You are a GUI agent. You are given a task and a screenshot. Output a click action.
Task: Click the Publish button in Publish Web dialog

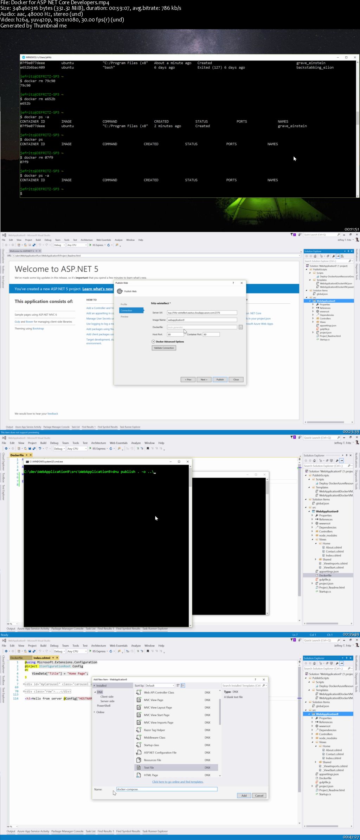pyautogui.click(x=220, y=380)
